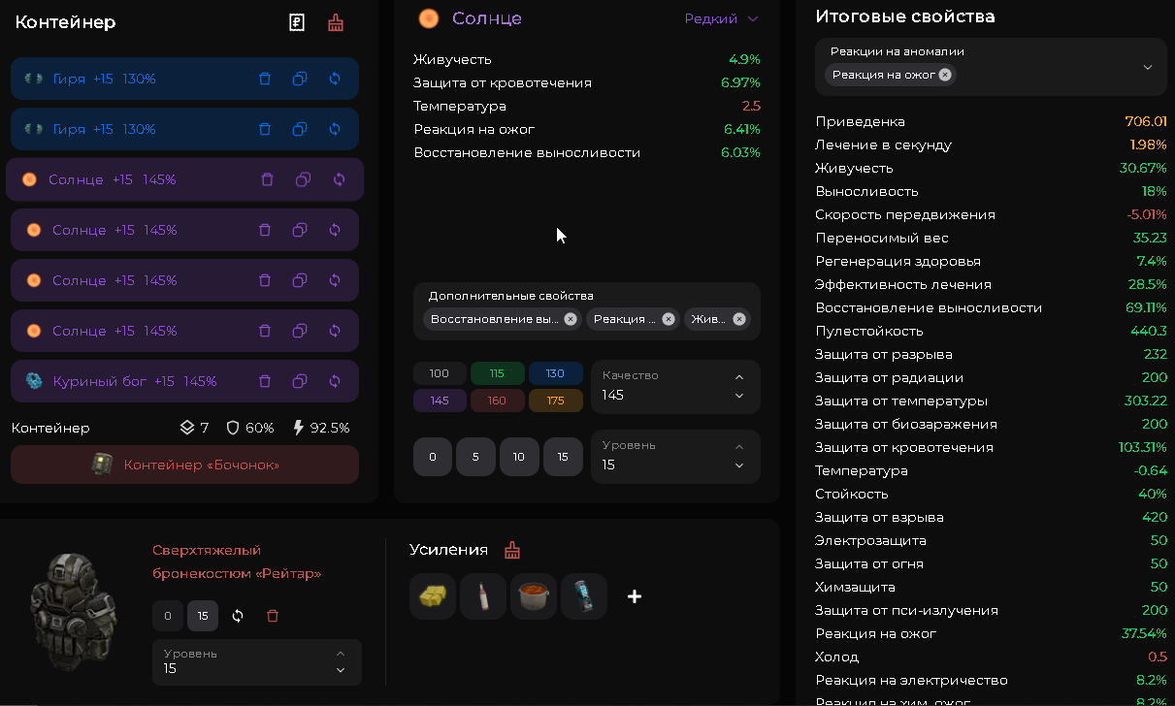
Task: Remove the Рейтар armor with the trash icon
Action: tap(273, 616)
